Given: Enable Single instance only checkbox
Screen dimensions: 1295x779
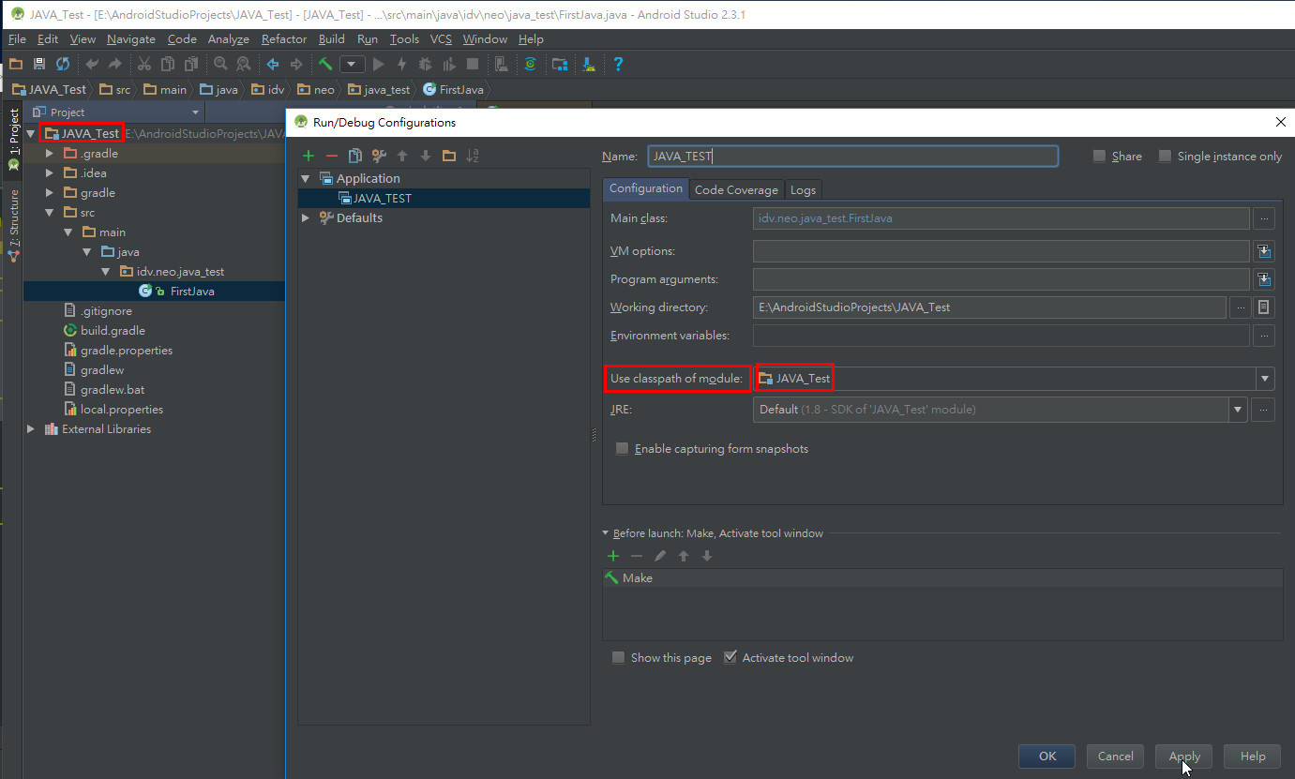Looking at the screenshot, I should click(1165, 157).
